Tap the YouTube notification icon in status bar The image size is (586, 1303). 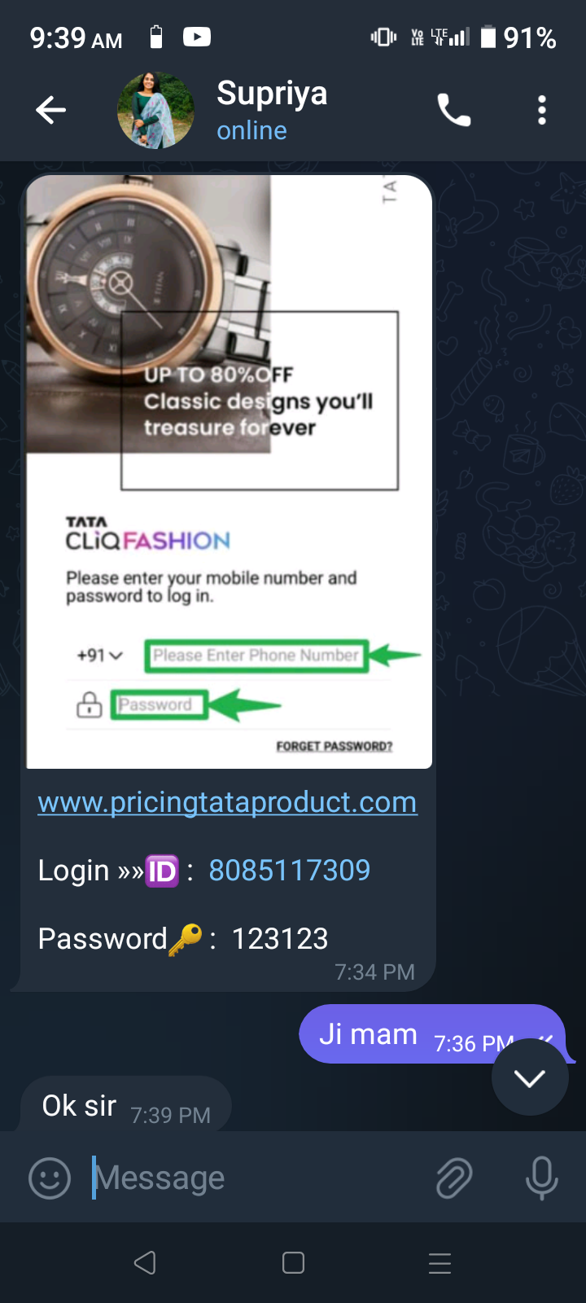[x=197, y=37]
